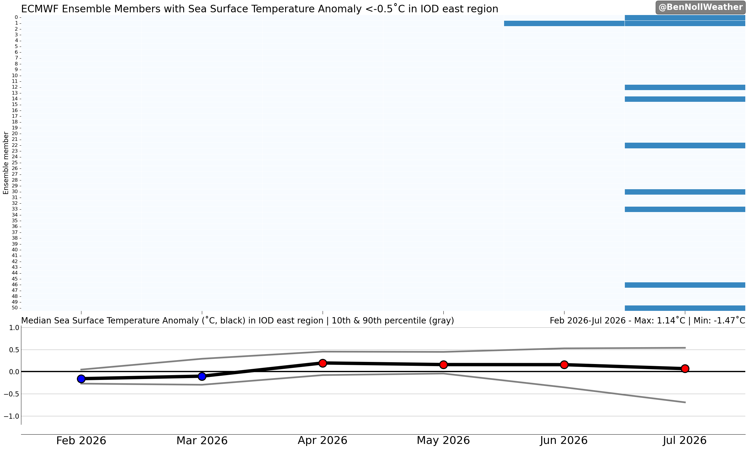748x449 pixels.
Task: Click the blue bar for ensemble member 46
Action: pyautogui.click(x=685, y=285)
